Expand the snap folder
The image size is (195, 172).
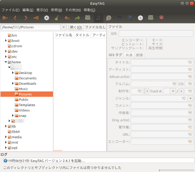pos(13,116)
